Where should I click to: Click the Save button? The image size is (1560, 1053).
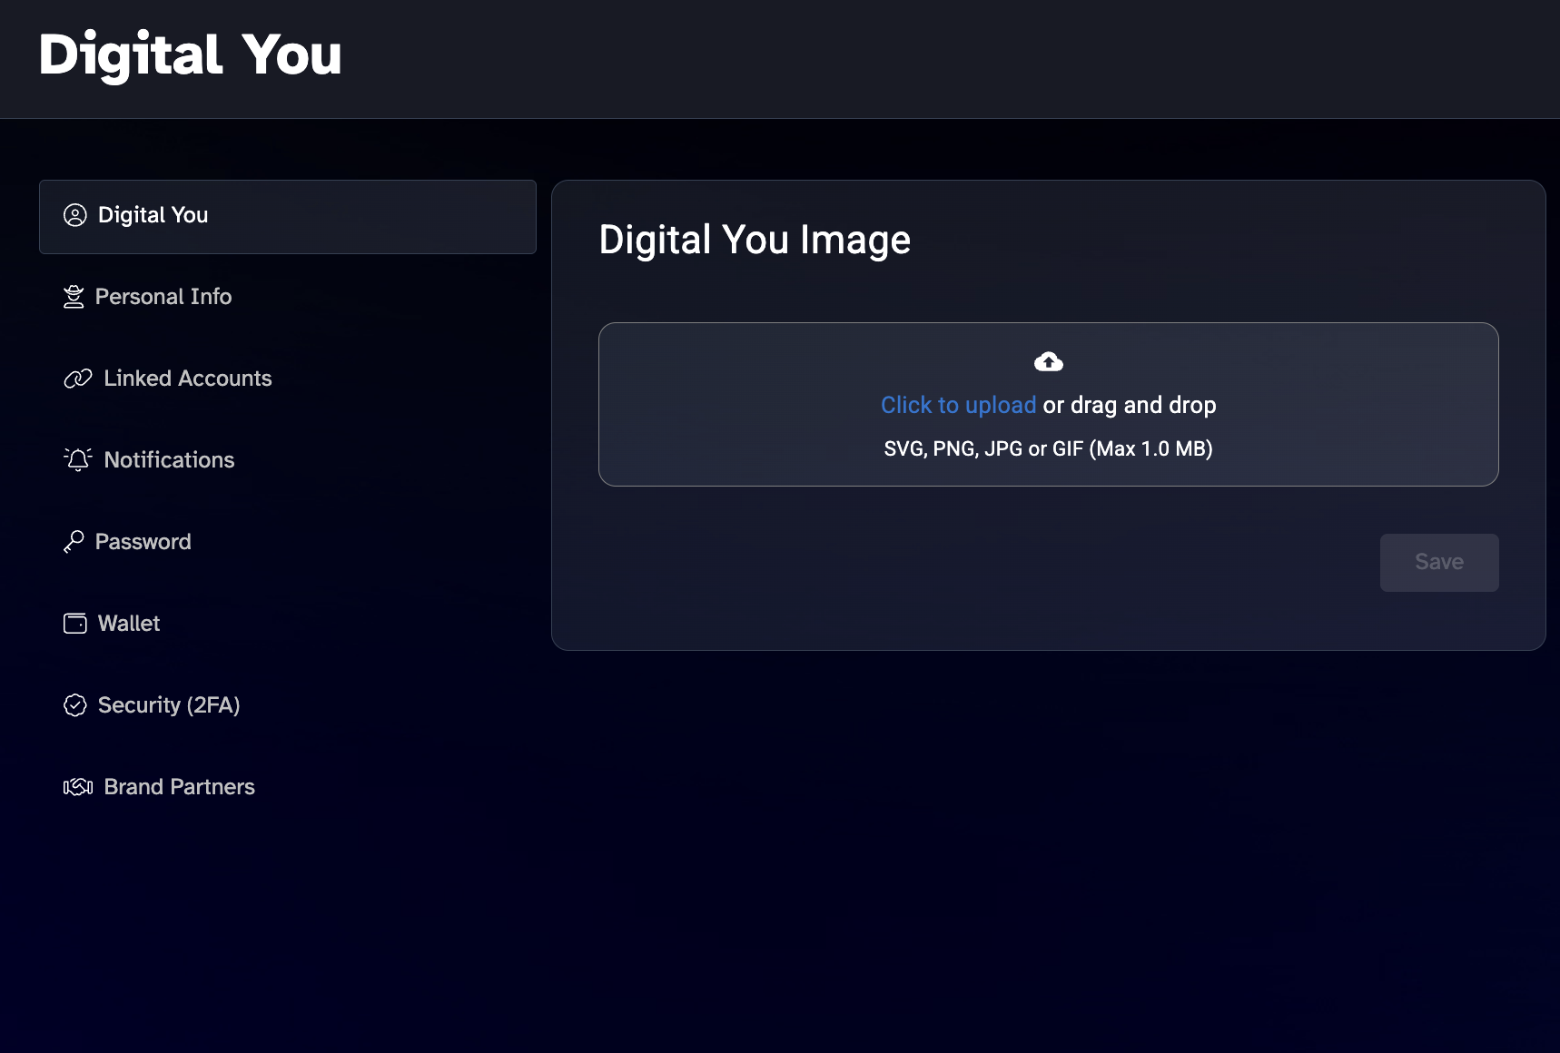[x=1439, y=563]
